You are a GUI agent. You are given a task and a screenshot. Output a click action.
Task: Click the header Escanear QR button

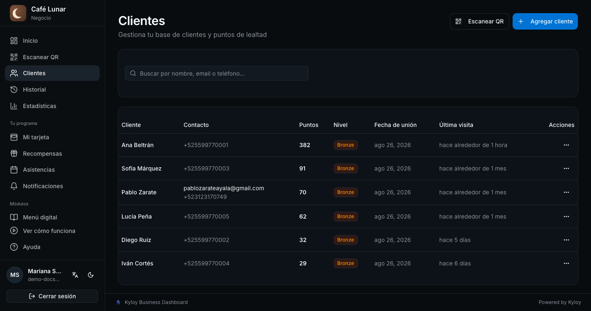(479, 21)
